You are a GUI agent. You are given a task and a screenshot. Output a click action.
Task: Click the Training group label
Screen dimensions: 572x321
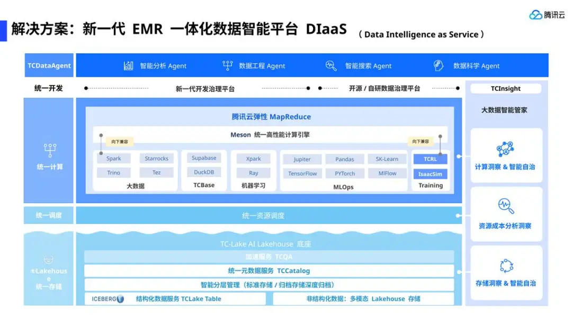431,186
